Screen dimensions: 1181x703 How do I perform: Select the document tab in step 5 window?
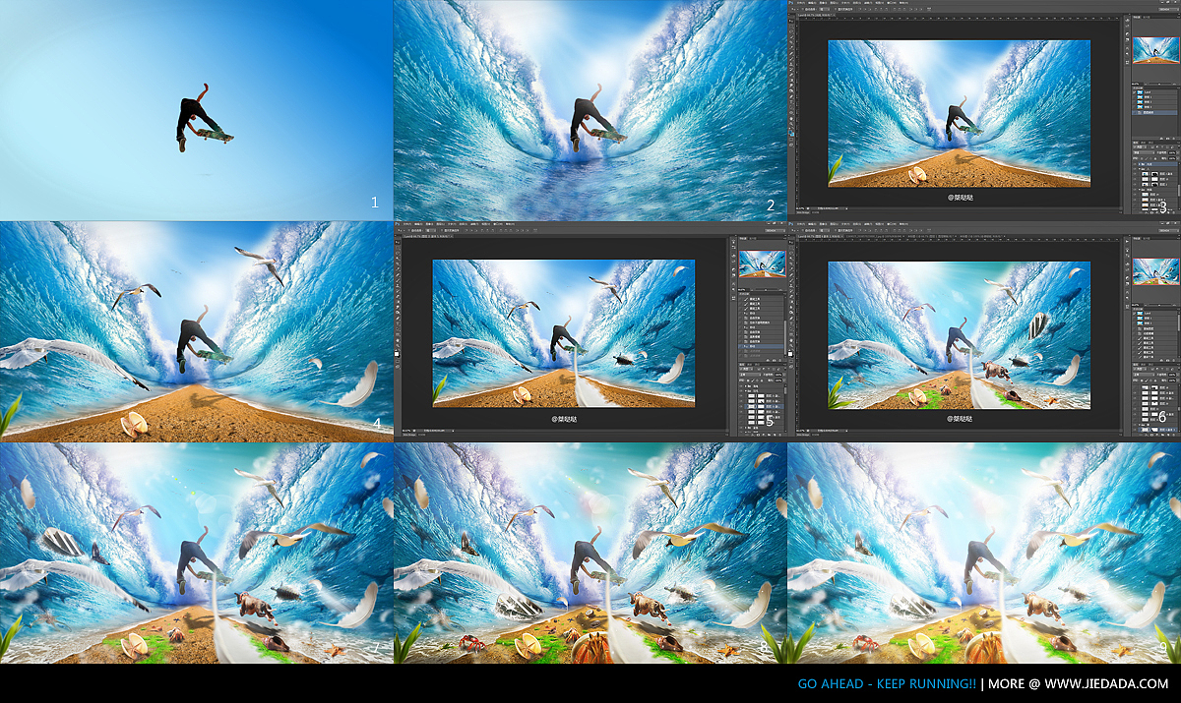click(428, 236)
